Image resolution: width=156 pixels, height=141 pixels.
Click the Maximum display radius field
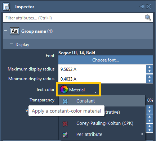point(102,69)
